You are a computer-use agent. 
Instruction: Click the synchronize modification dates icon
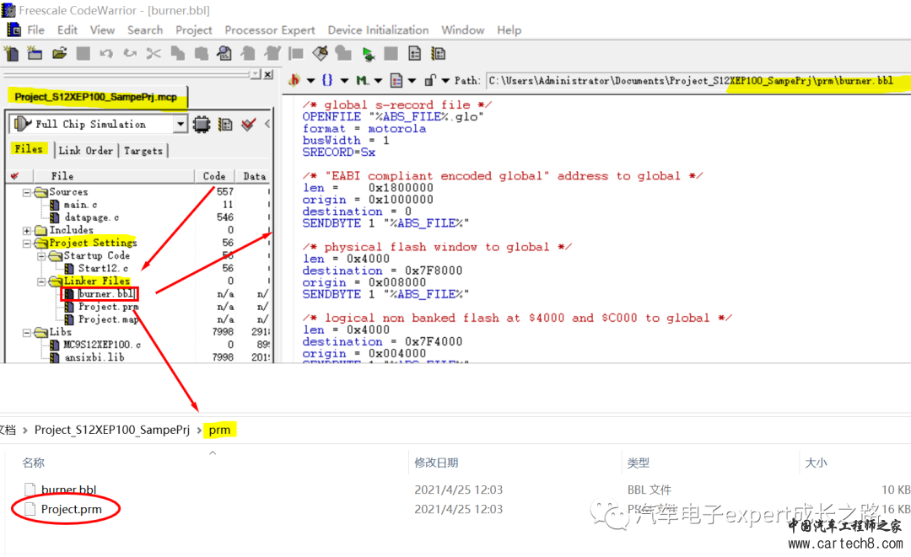pos(225,124)
